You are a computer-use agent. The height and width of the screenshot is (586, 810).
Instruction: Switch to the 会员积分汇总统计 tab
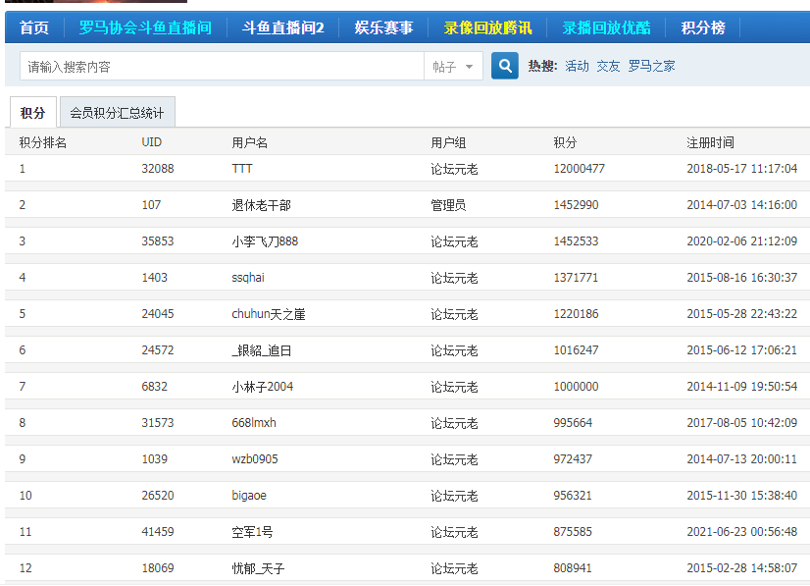tap(117, 113)
